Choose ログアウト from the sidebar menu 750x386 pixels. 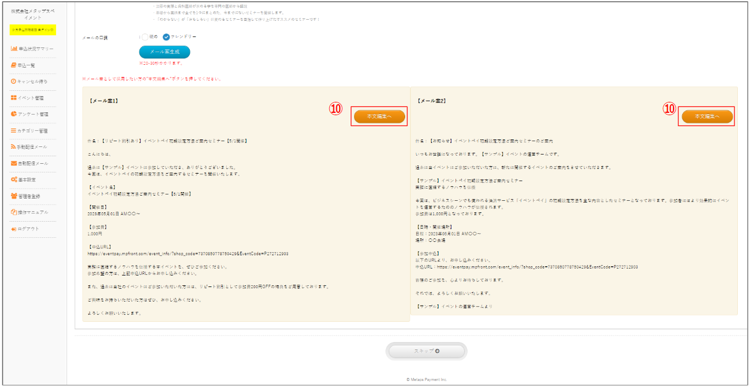pyautogui.click(x=28, y=229)
